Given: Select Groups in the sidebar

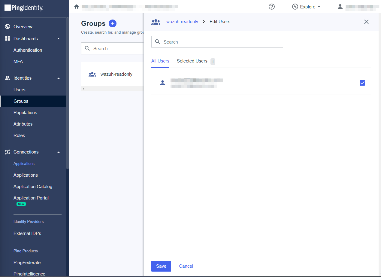Looking at the screenshot, I should [x=33, y=101].
